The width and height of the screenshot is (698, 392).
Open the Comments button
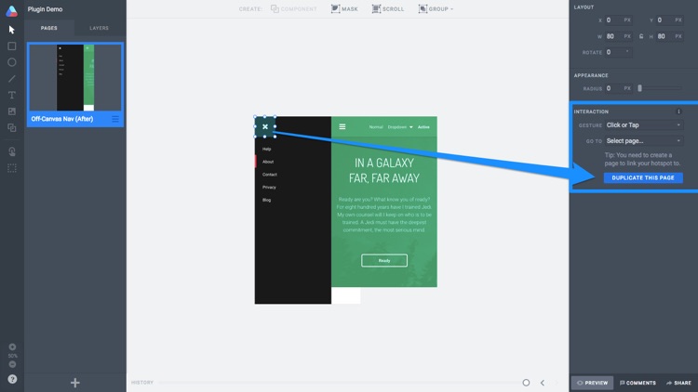pos(638,383)
